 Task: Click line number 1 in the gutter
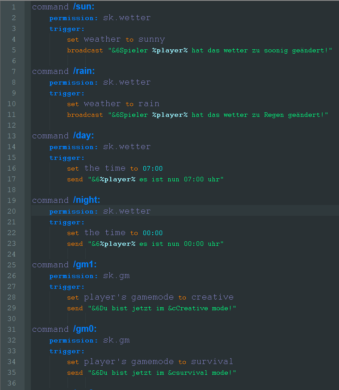(x=14, y=7)
